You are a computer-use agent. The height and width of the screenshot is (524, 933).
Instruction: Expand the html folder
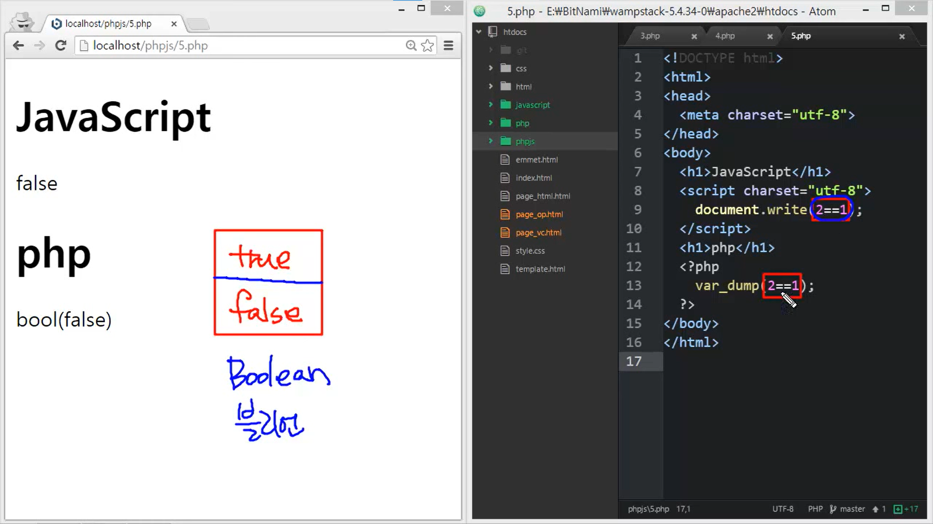[x=491, y=87]
